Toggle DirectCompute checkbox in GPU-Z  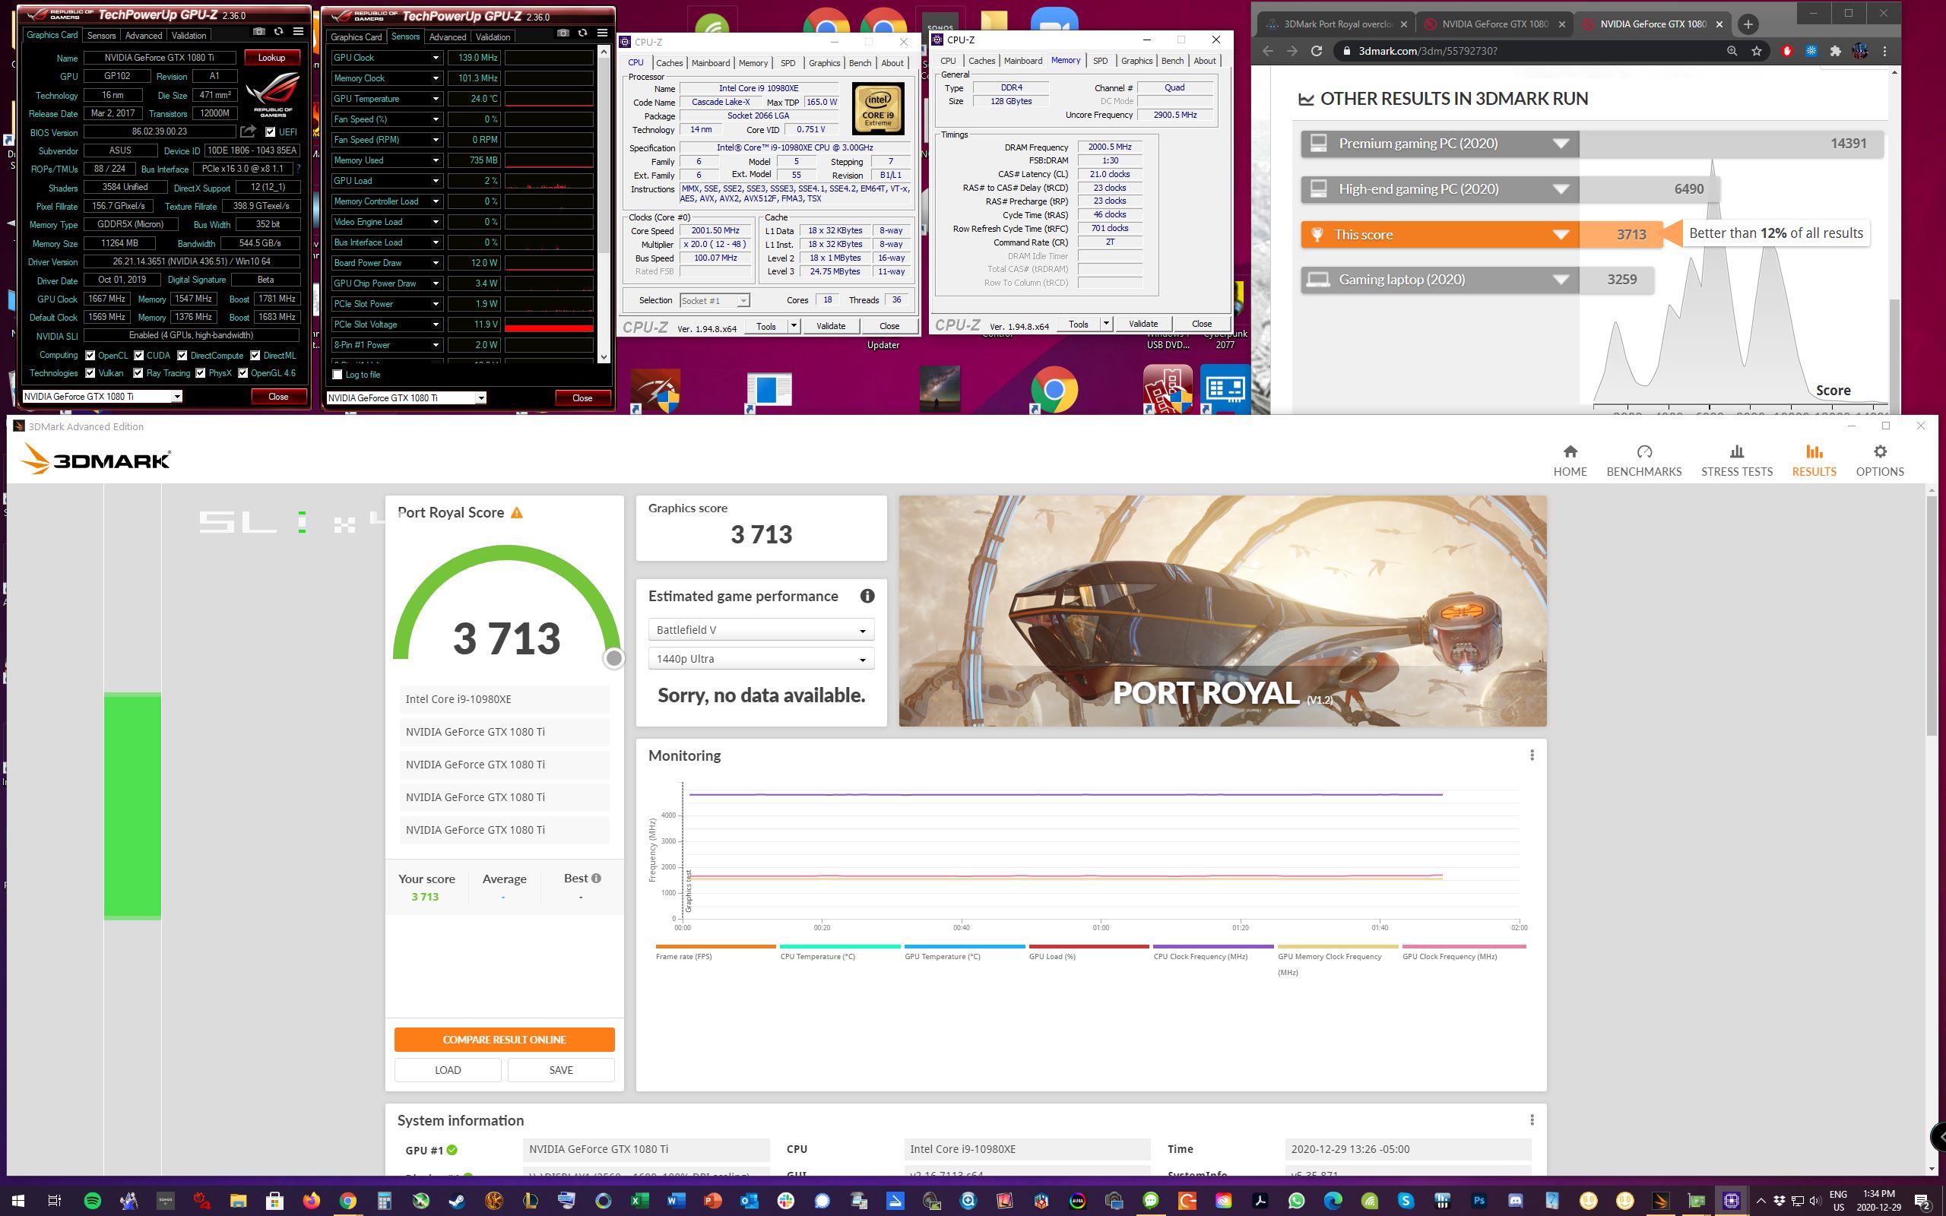(182, 356)
